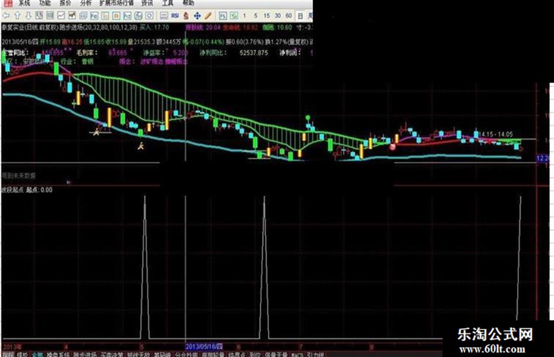Open the 系统 menu

point(25,3)
